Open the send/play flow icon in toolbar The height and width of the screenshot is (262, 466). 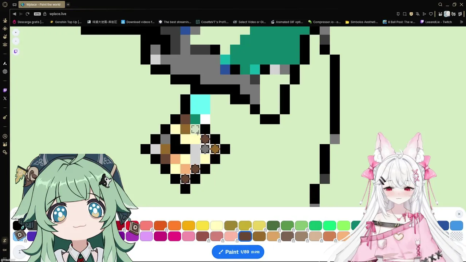pos(424,14)
